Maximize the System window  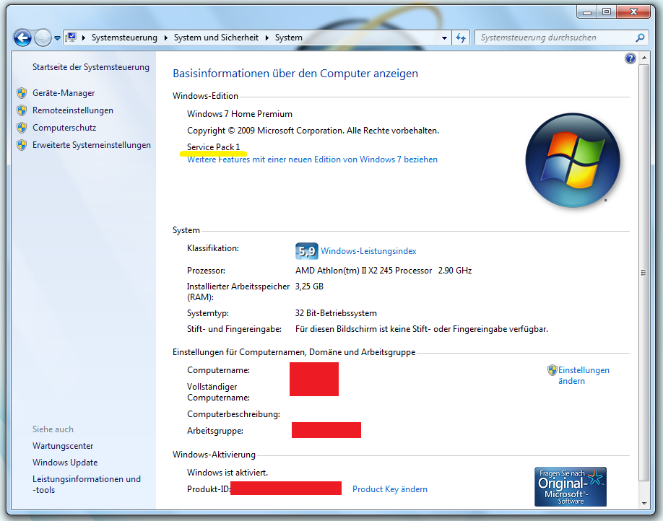(x=607, y=12)
